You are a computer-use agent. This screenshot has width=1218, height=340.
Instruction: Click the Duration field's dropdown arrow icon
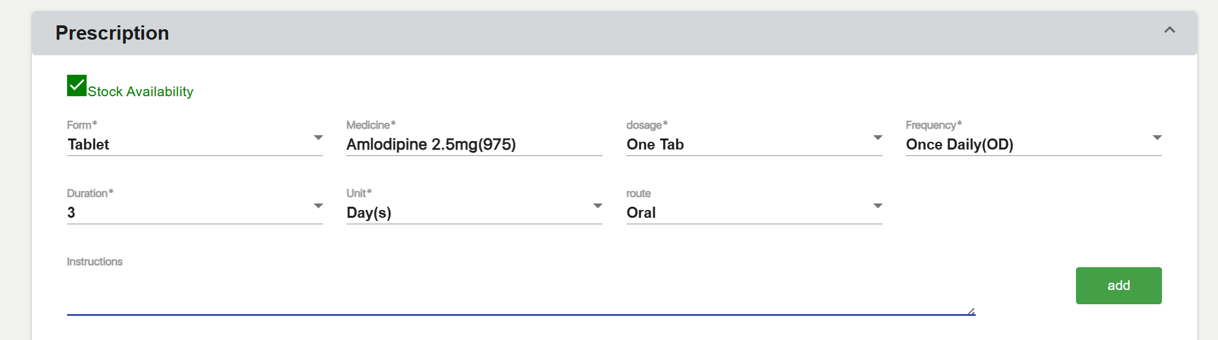(318, 206)
